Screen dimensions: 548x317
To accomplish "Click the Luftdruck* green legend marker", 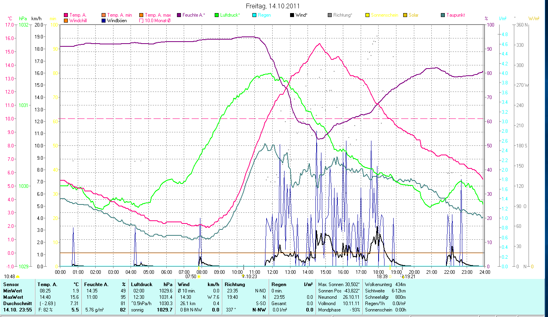I will tap(217, 15).
